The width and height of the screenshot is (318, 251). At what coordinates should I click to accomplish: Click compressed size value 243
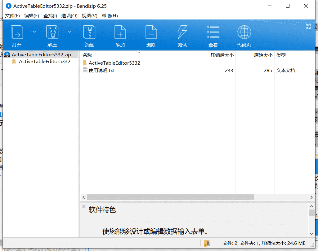[229, 70]
